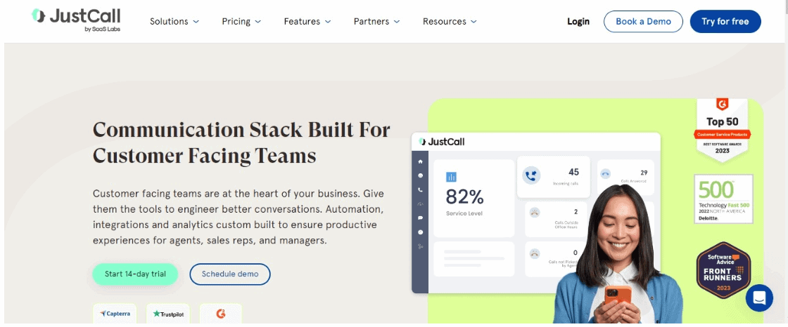The width and height of the screenshot is (788, 327).
Task: Expand the Features dropdown menu
Action: coord(307,22)
